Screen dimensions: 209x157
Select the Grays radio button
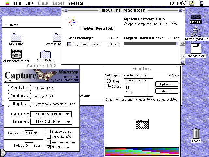coord(109,81)
